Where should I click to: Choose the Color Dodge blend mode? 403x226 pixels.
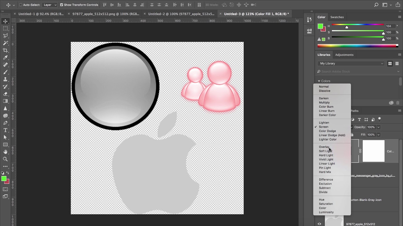click(x=327, y=131)
